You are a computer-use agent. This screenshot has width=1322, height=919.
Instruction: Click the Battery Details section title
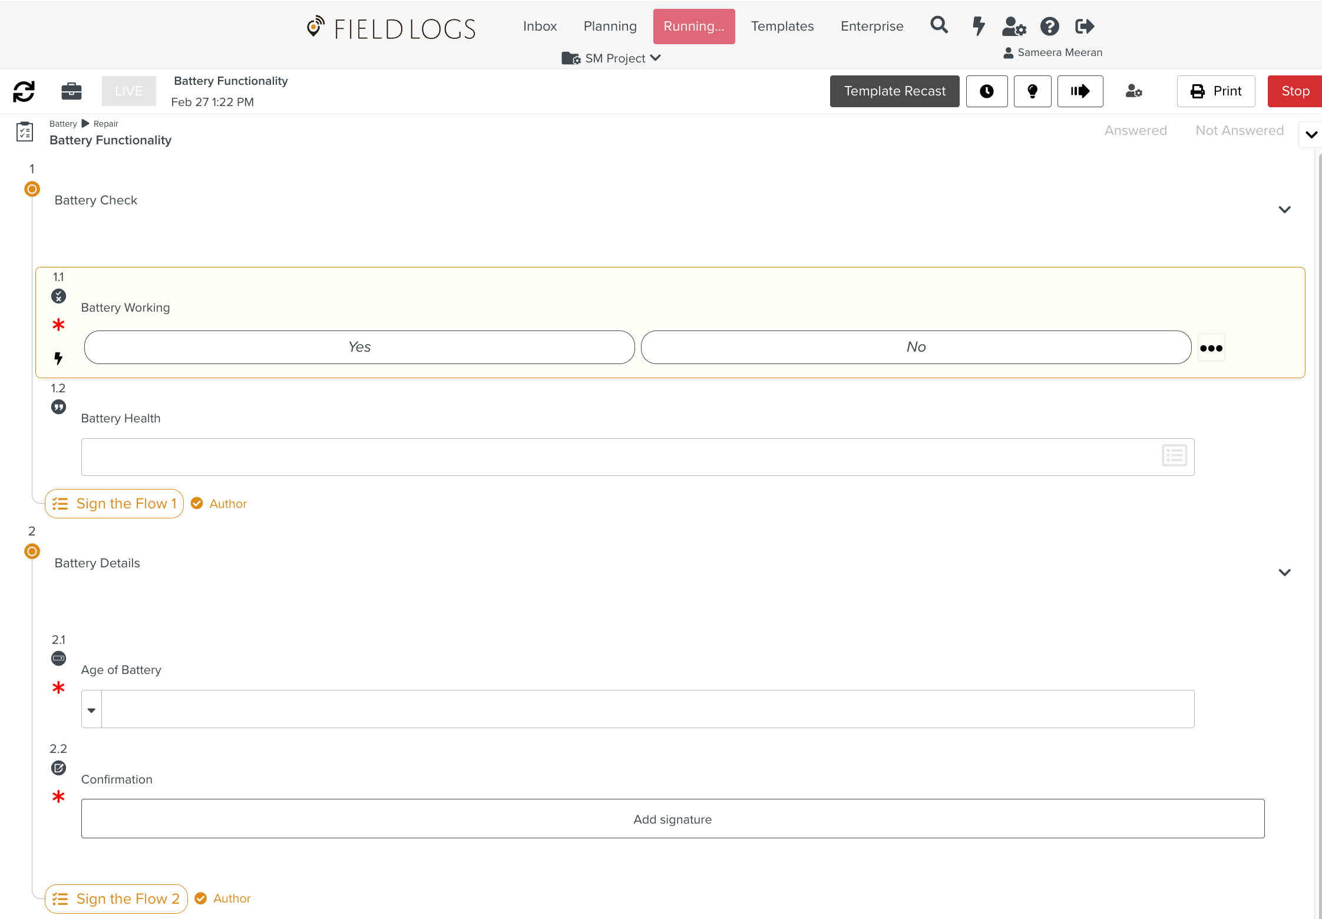[x=97, y=563]
